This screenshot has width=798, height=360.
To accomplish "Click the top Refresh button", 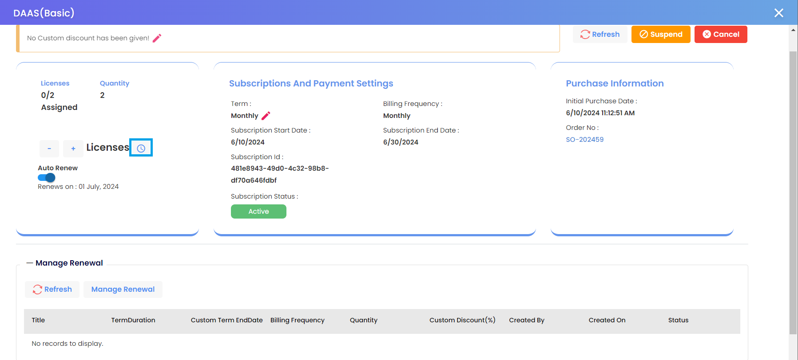I will [600, 34].
